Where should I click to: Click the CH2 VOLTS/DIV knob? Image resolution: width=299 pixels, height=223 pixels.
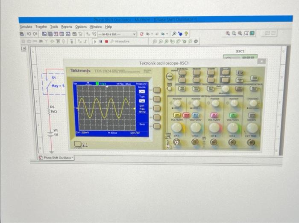(196, 127)
